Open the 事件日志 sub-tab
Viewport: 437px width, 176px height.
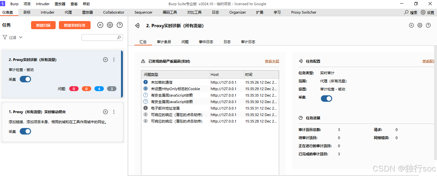[206, 42]
